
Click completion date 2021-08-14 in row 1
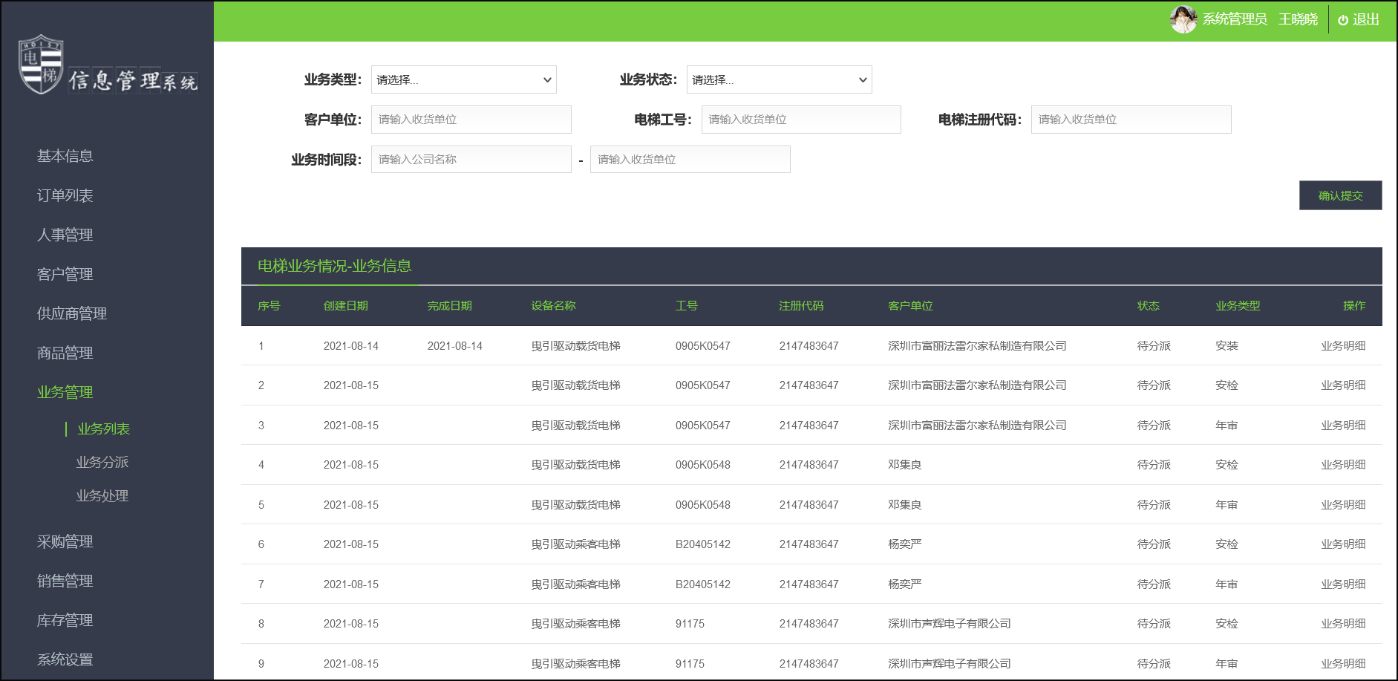tap(455, 346)
